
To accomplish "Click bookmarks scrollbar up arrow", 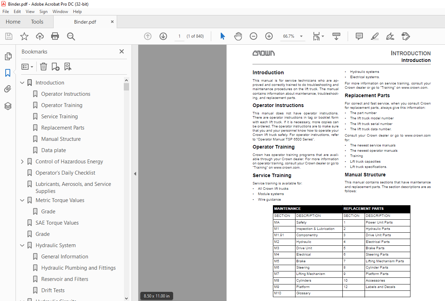I will coord(127,80).
